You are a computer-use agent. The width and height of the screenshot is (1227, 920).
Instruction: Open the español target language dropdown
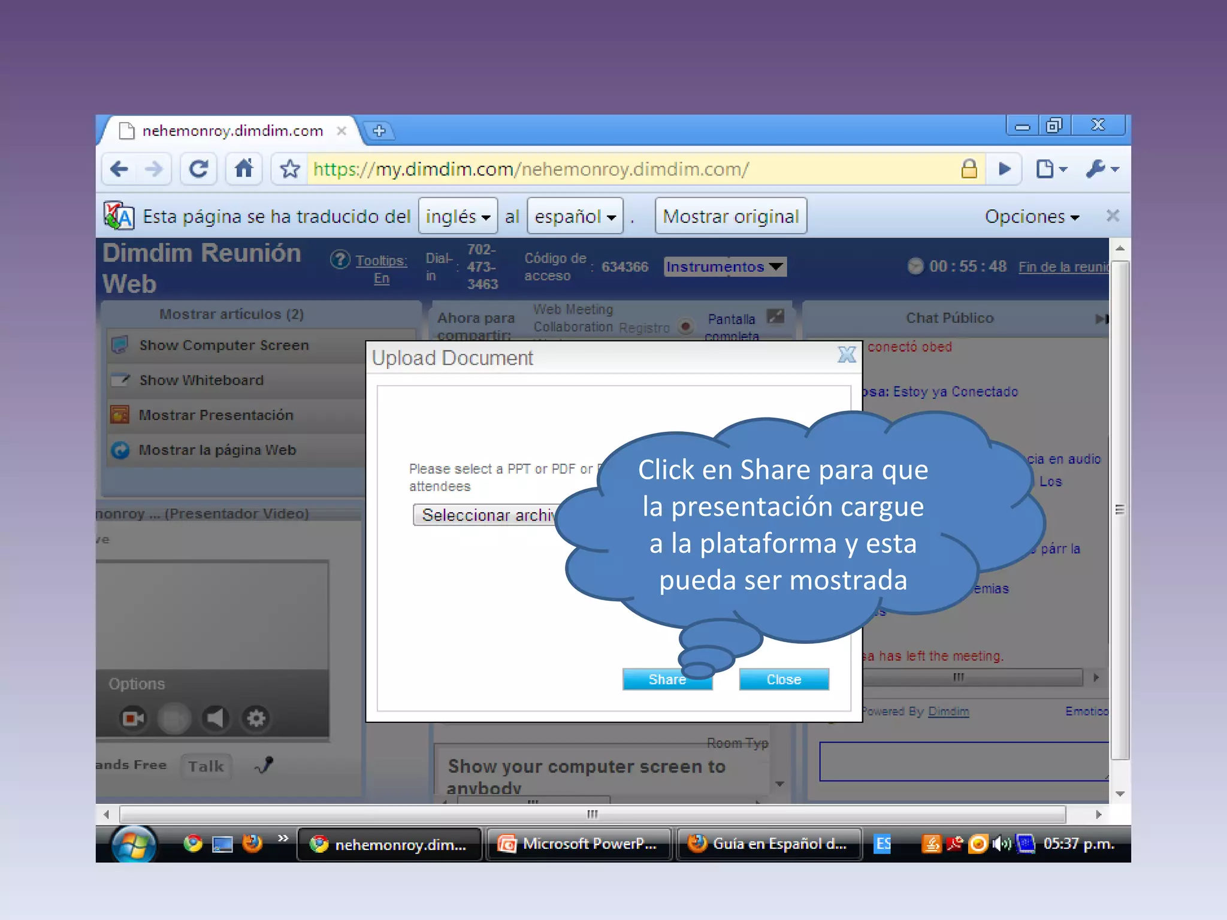click(575, 216)
